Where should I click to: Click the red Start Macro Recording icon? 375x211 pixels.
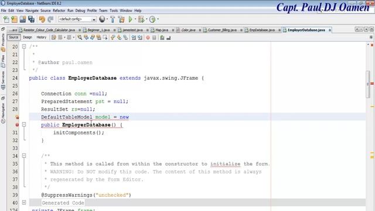[x=148, y=38]
